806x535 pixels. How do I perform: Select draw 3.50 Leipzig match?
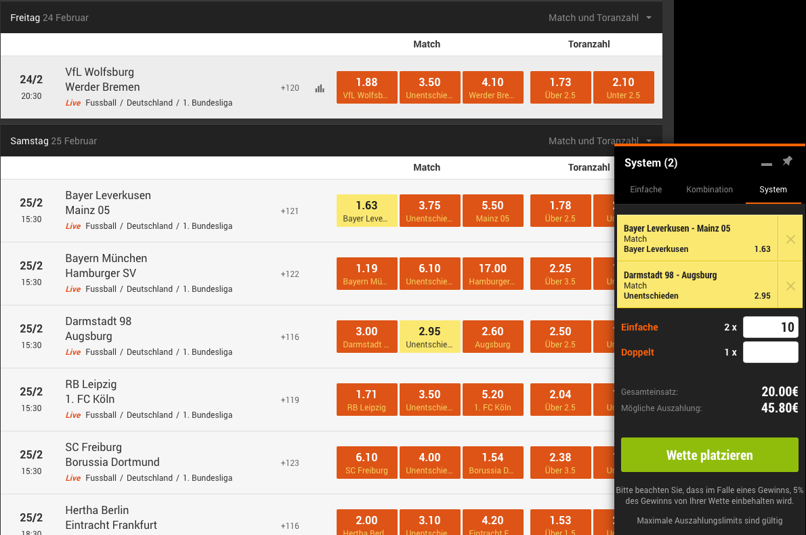429,400
